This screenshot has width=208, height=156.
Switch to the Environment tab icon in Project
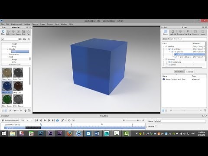180,32
